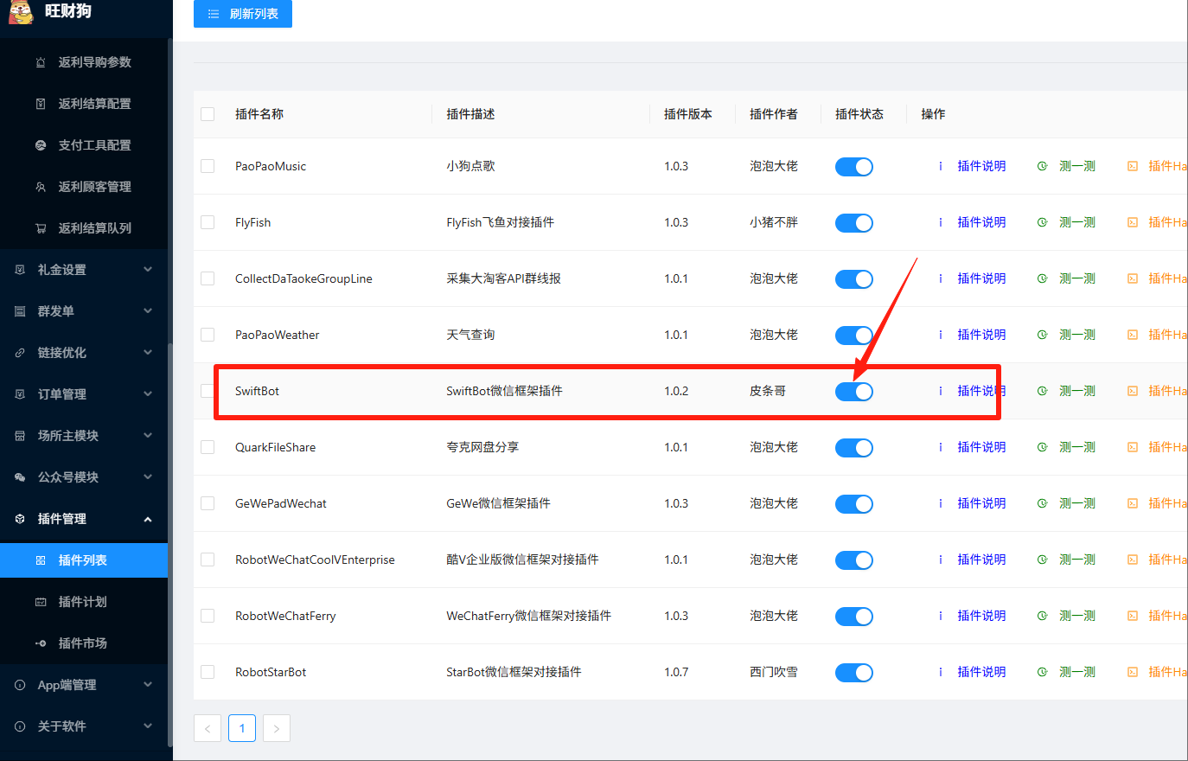Tick the select-all checkbox in table header
Screen dimensions: 1188x761
(208, 114)
